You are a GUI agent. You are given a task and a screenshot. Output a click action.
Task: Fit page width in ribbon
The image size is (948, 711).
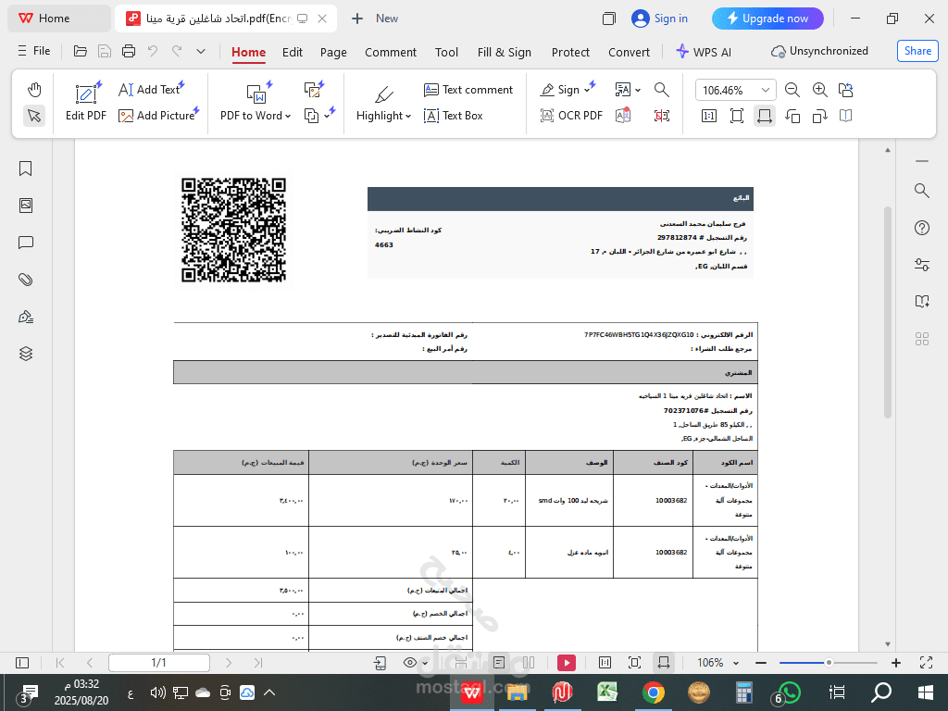[x=765, y=116]
